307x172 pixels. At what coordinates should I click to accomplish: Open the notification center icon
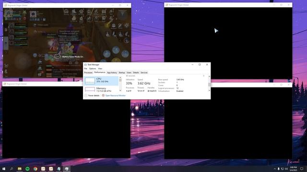(302, 169)
